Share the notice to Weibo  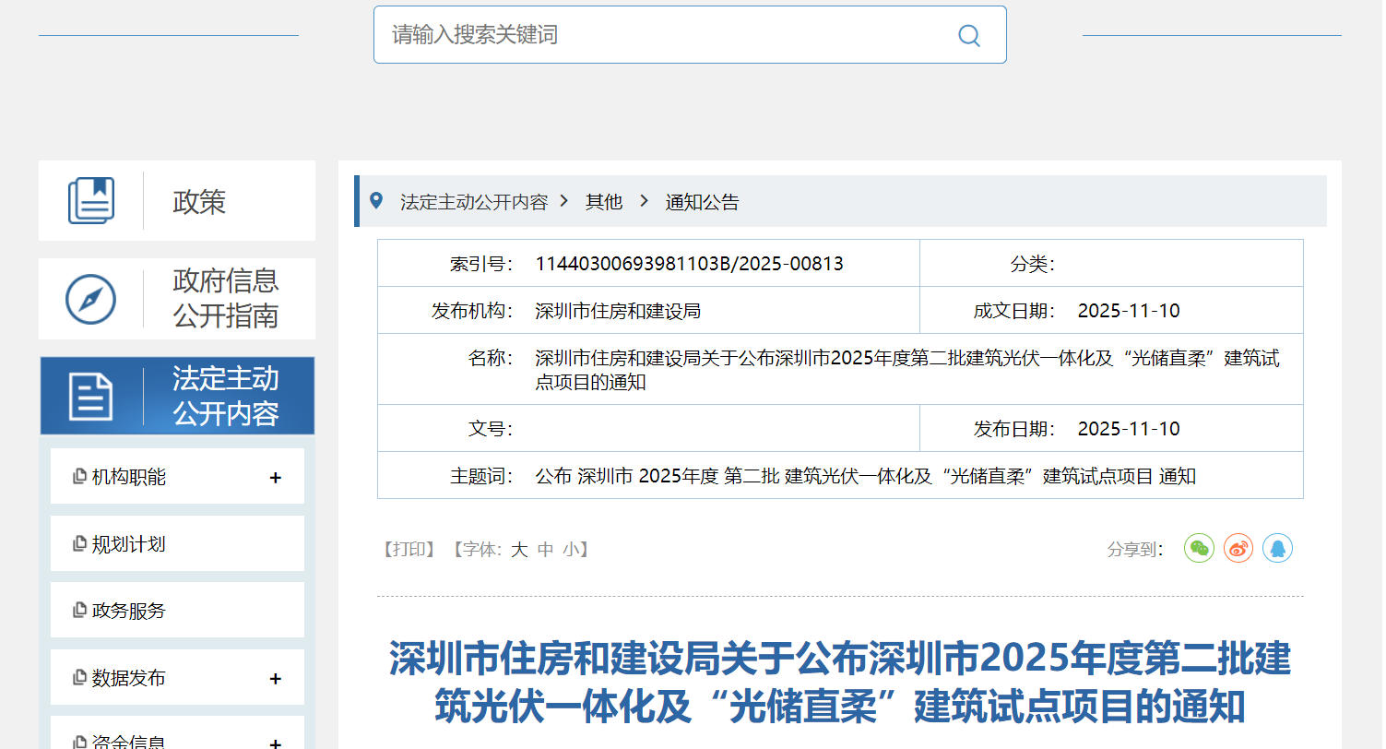(1238, 549)
